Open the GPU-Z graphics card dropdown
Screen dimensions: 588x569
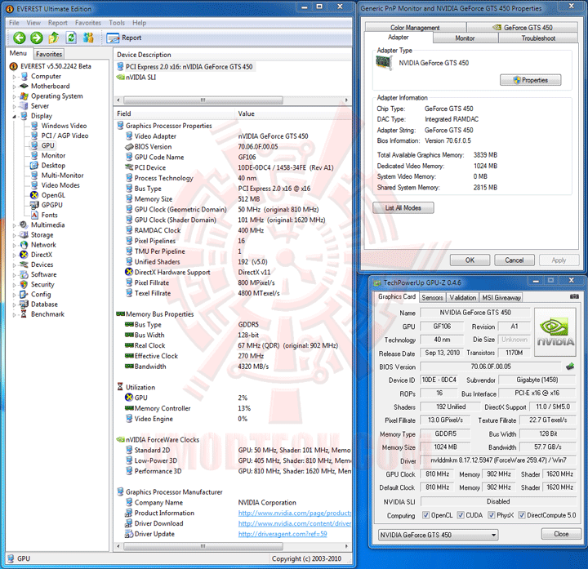438,535
